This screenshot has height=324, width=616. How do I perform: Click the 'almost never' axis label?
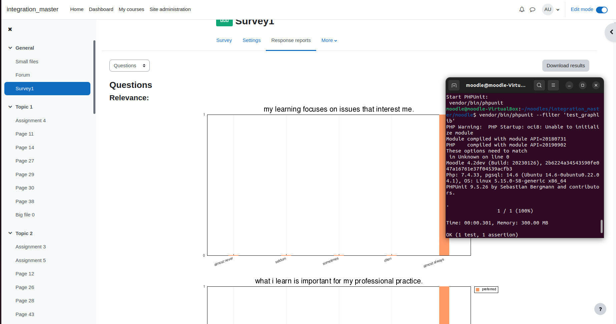pyautogui.click(x=223, y=261)
